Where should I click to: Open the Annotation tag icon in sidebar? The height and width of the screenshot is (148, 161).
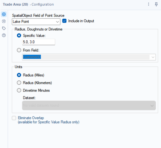(4, 28)
